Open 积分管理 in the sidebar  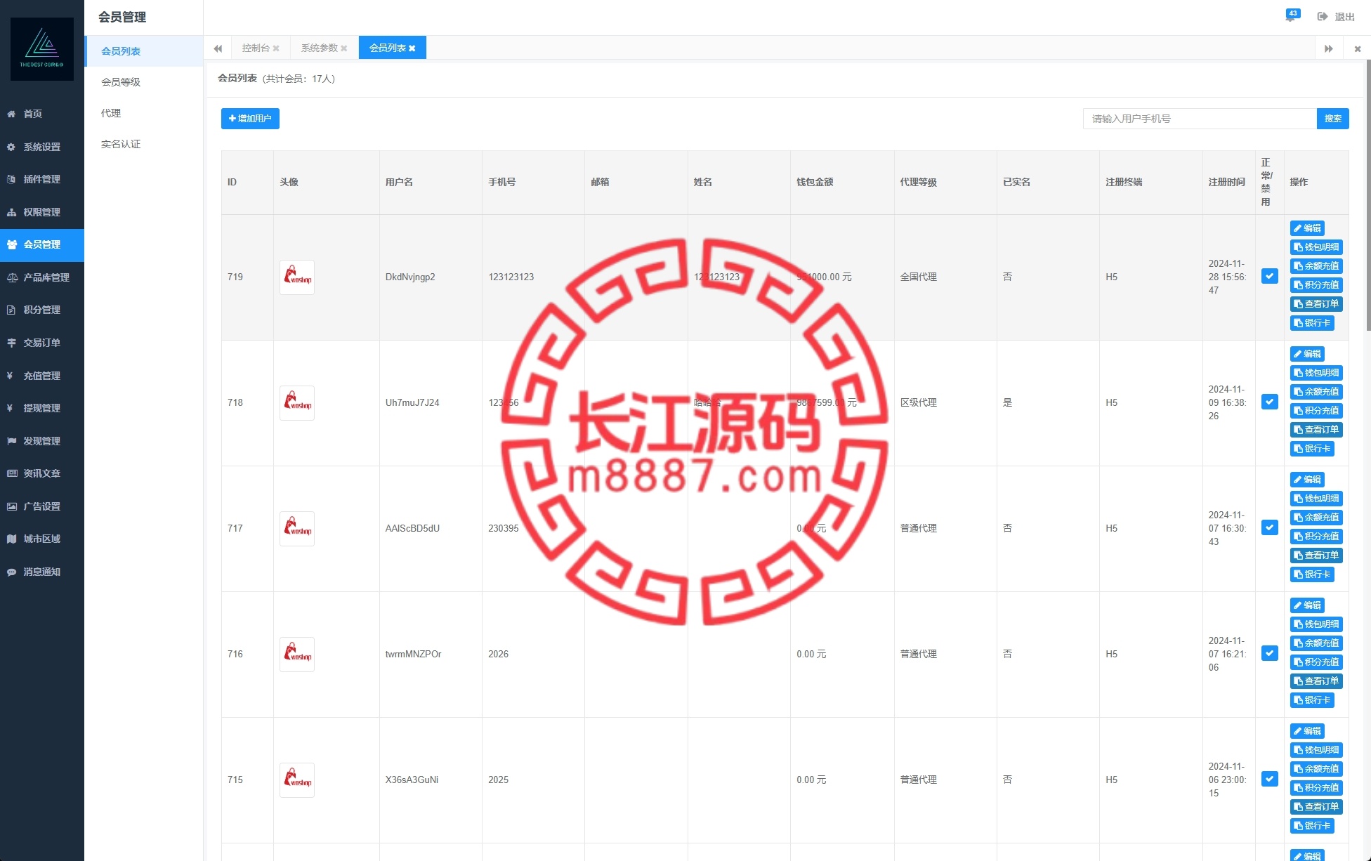42,310
